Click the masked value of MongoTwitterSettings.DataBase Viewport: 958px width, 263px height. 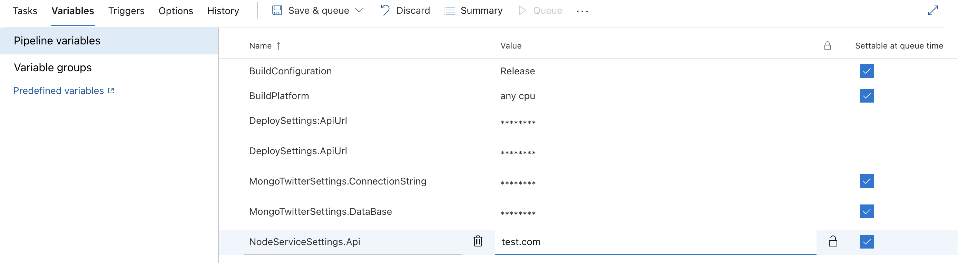tap(518, 213)
